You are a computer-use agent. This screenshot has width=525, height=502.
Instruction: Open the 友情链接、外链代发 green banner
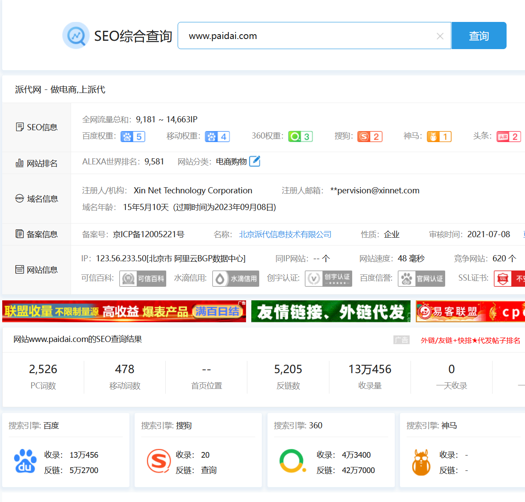click(x=331, y=311)
